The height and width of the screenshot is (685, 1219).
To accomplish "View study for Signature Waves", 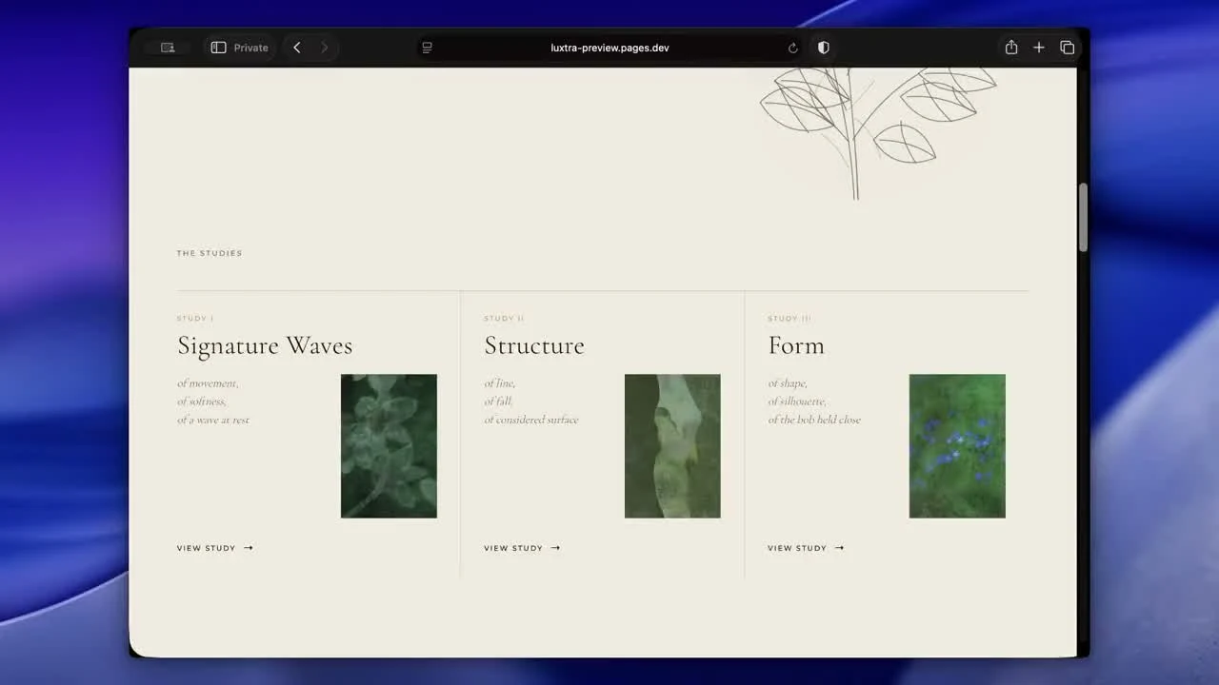I will [215, 548].
